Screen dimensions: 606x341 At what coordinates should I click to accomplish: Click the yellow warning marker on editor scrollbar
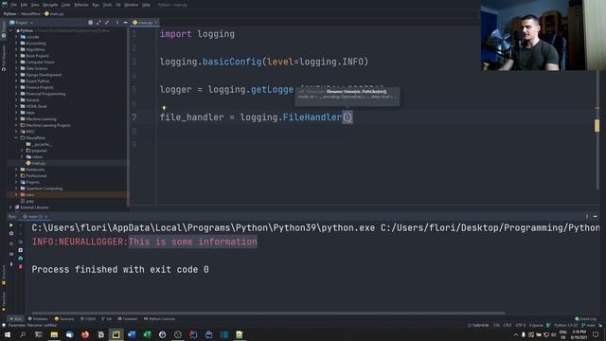coord(597,125)
